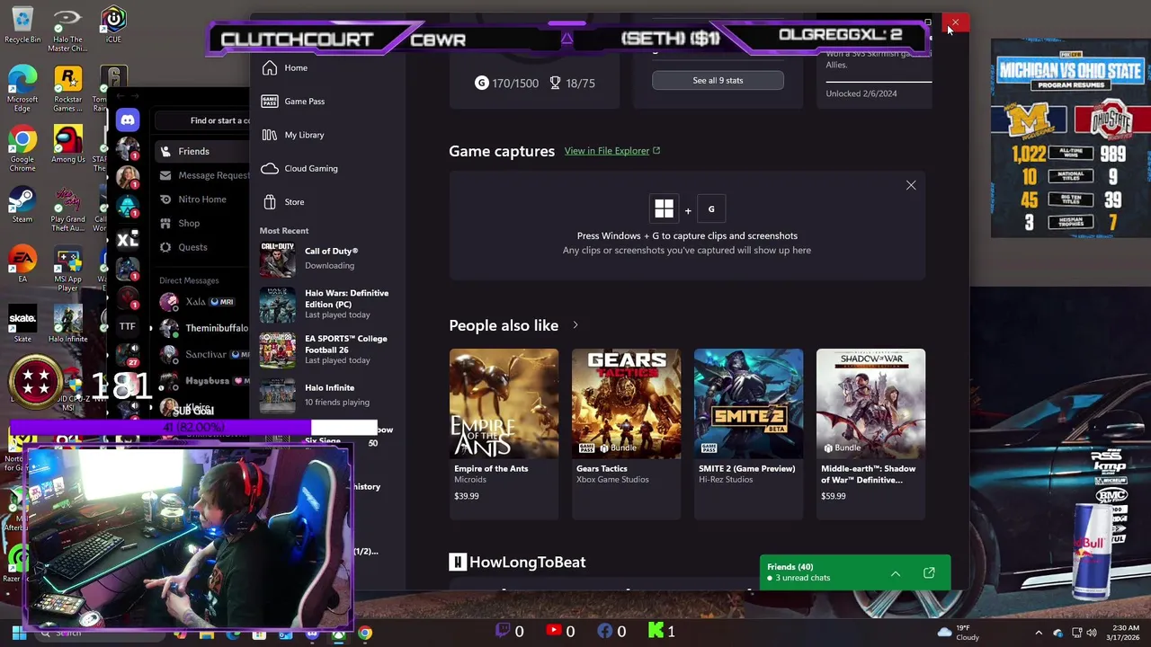
Task: Open the SMITE 2 Game Preview card
Action: [x=748, y=433]
